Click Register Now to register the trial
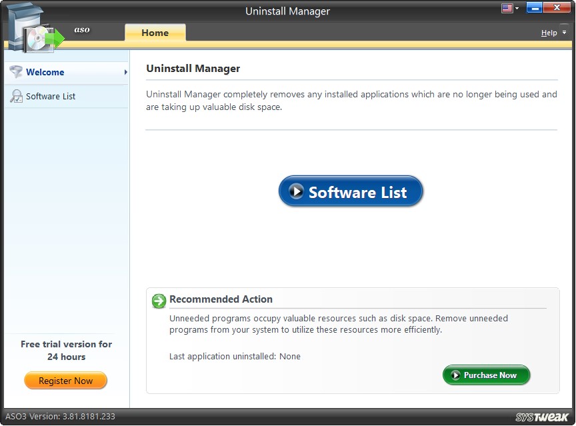This screenshot has height=426, width=576. [65, 380]
